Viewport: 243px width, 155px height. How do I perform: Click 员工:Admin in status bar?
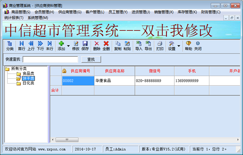coord(115,149)
